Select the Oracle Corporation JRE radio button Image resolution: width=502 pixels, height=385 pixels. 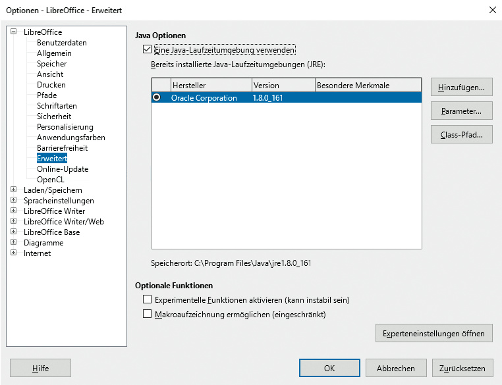point(157,97)
